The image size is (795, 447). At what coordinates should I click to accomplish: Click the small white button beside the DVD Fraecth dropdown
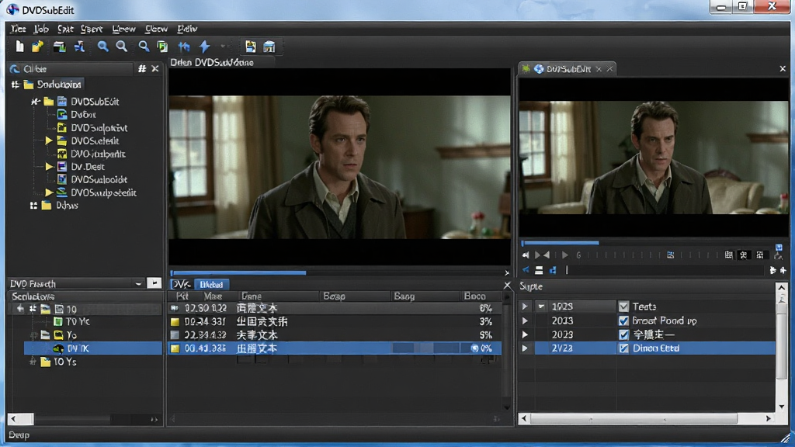(154, 282)
